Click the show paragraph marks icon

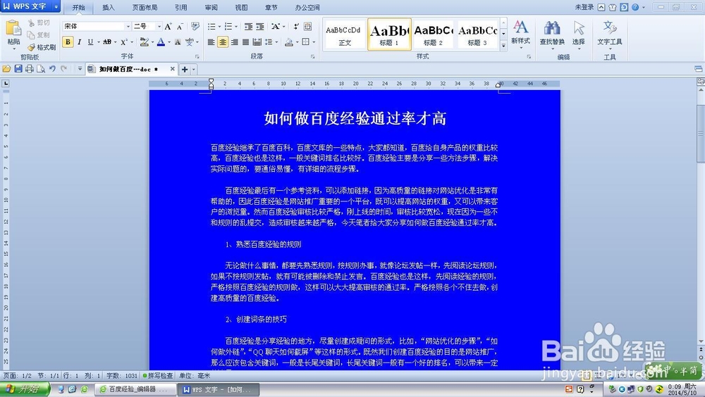click(x=296, y=27)
